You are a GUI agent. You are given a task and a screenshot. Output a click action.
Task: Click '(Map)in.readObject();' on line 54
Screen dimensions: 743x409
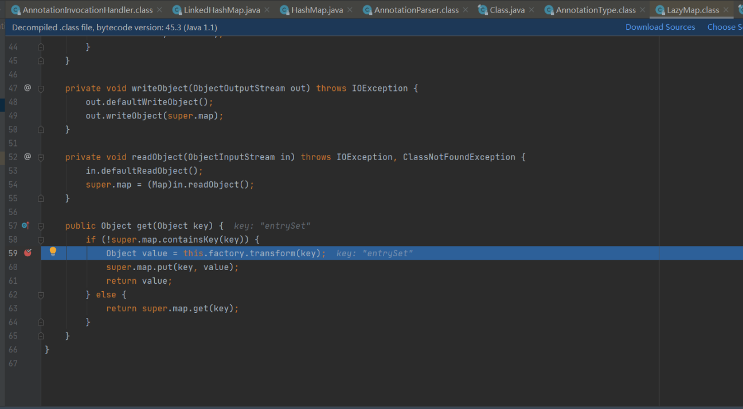(x=201, y=184)
